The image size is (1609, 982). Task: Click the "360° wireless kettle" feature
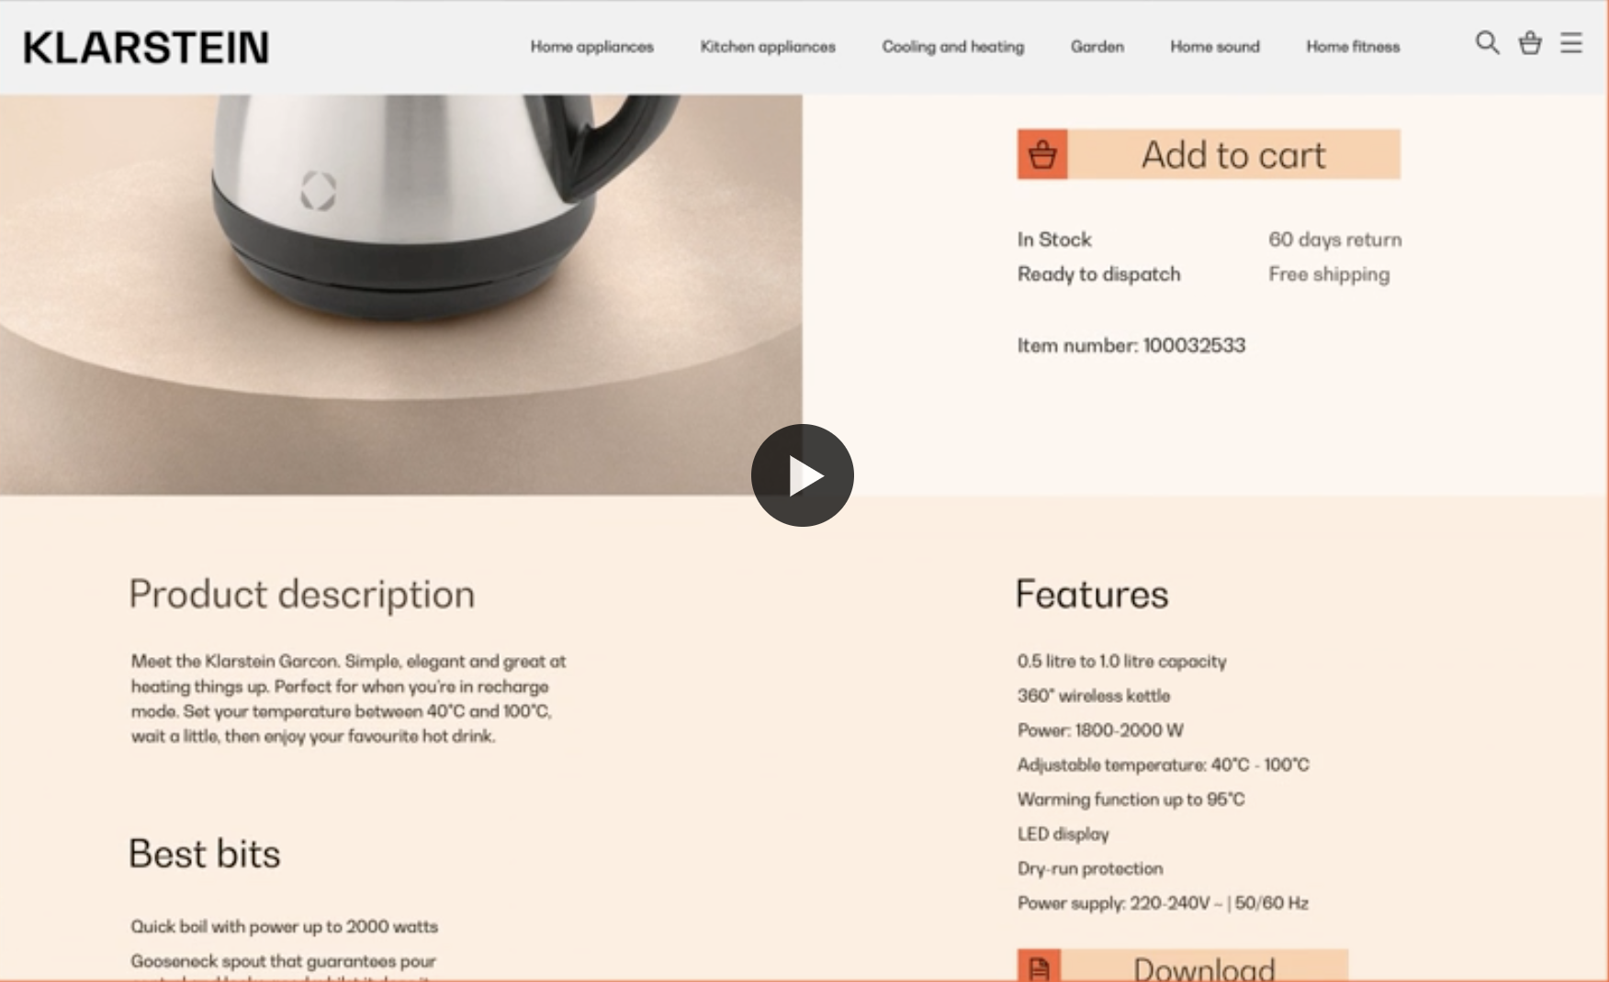coord(1094,696)
